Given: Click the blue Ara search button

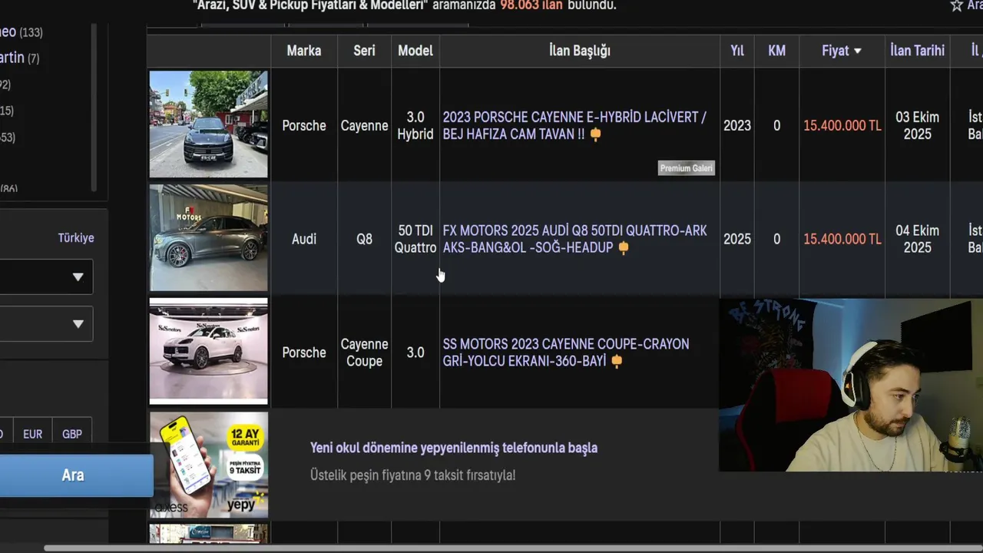Looking at the screenshot, I should [x=74, y=475].
